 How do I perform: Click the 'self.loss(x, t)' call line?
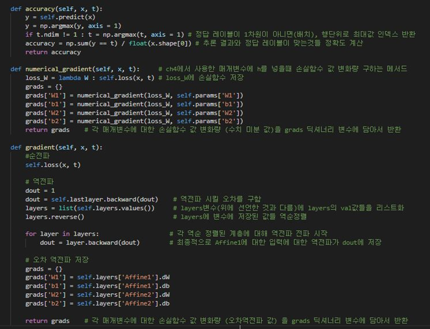coord(53,164)
